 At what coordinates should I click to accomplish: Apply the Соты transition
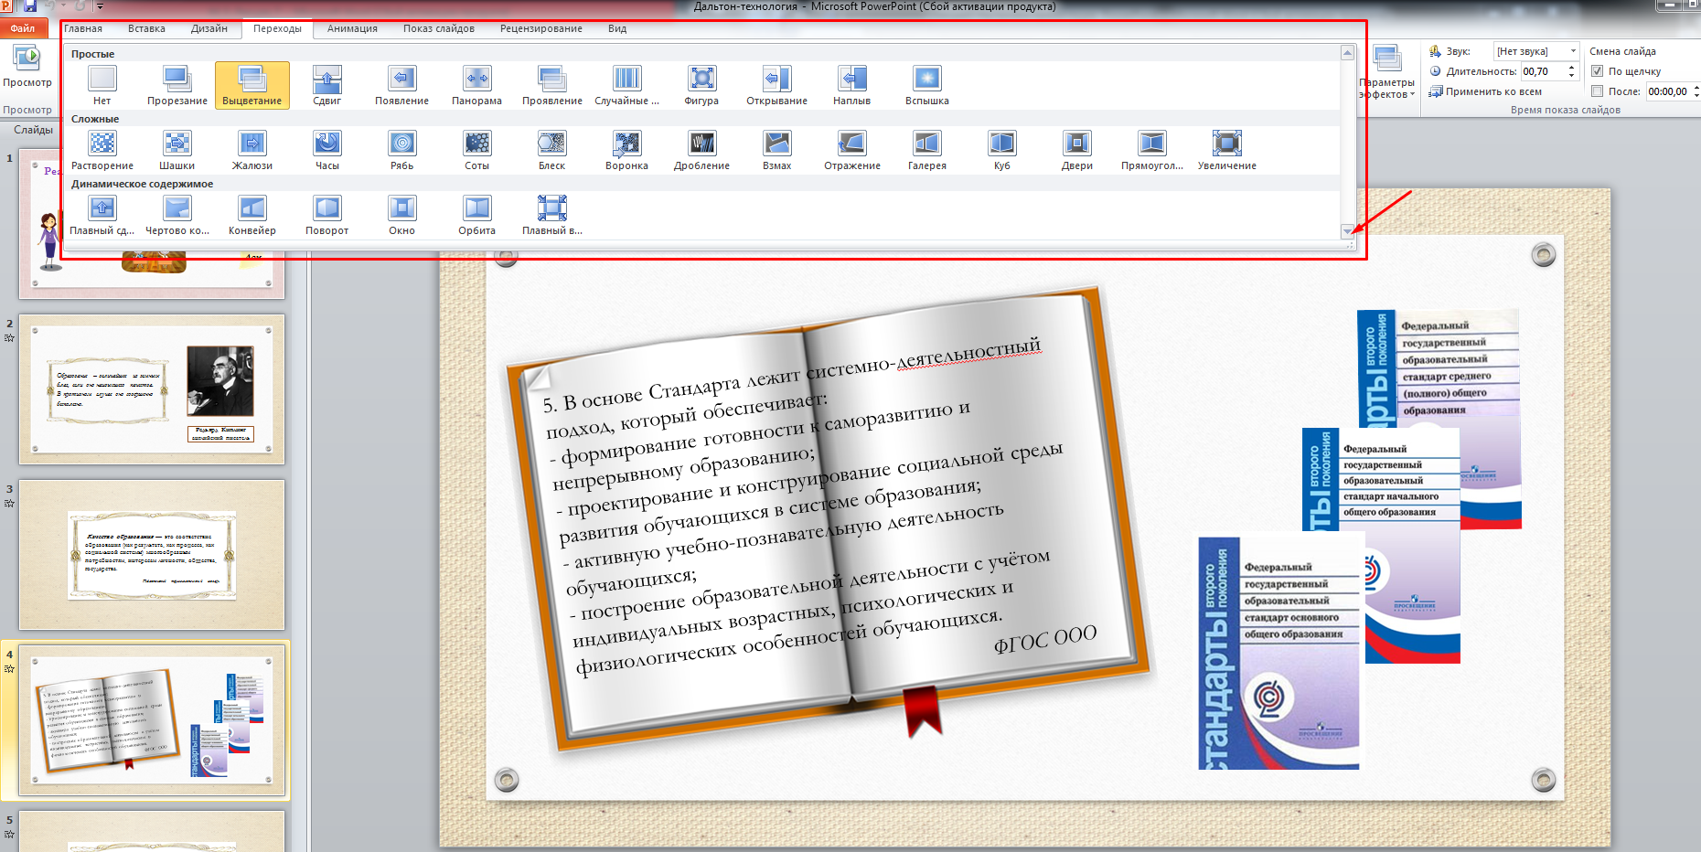click(477, 151)
